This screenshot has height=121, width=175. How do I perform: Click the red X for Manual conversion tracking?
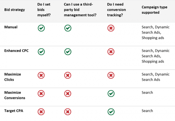coord(111,28)
